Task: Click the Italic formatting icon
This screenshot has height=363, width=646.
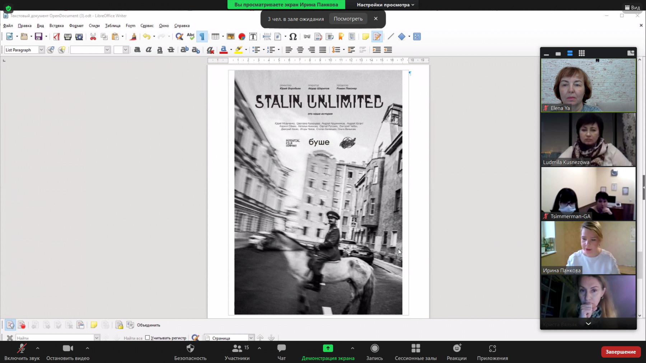Action: pos(149,50)
